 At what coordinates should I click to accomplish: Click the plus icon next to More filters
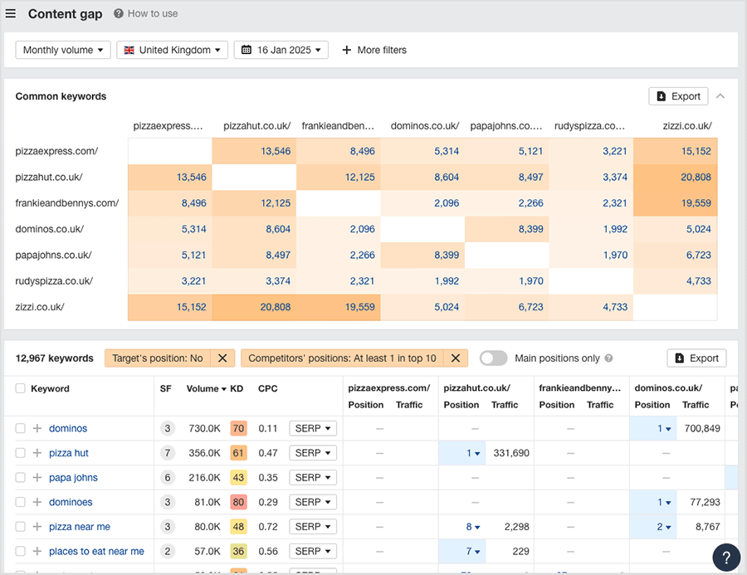[347, 50]
